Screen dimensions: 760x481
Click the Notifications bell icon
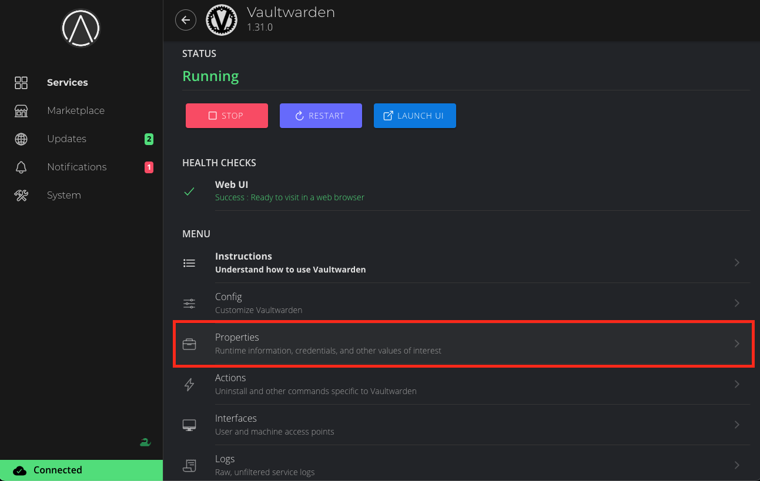coord(21,167)
